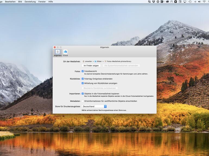This screenshot has height=156, width=209.
Task: Click Blockierte Rückblicke zurücksetzen button
Action: click(x=100, y=88)
